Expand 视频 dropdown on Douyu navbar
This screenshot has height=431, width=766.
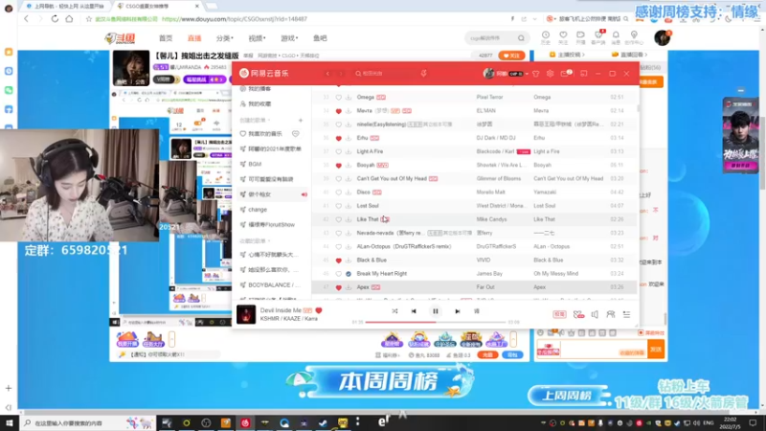257,38
